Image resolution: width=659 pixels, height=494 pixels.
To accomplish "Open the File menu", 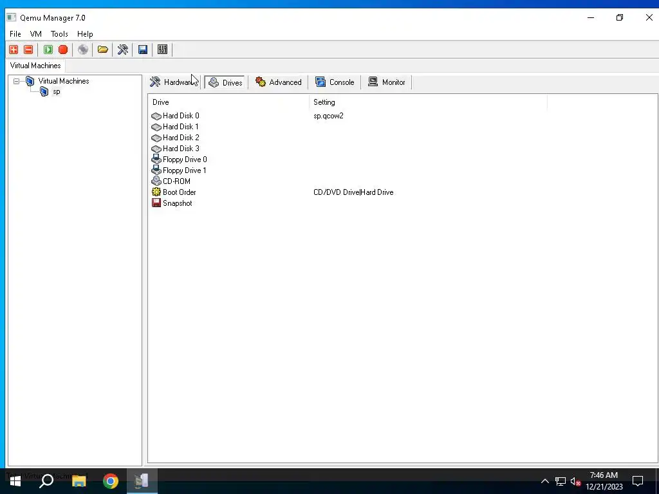I will (15, 34).
